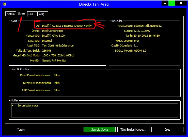Click the Intel(R) GMA 3100 value
Screen dimensions: 188x137
[x=53, y=36]
